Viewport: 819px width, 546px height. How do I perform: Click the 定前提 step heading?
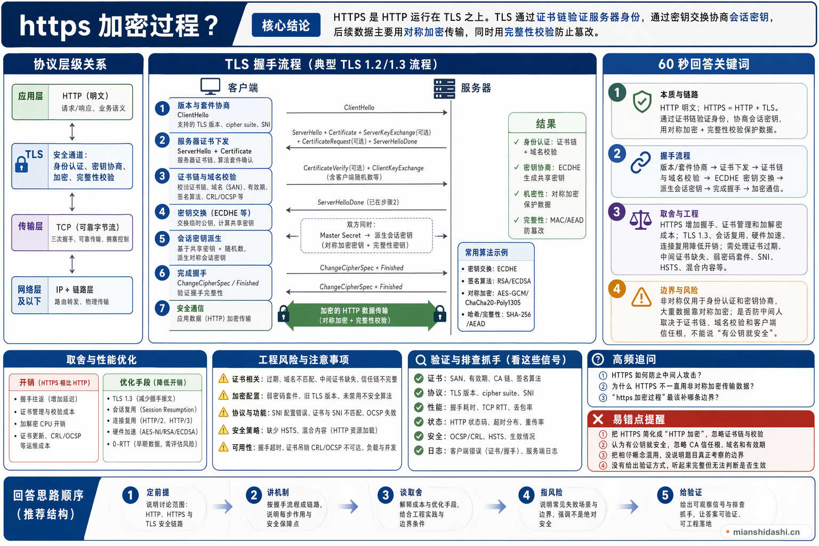(158, 493)
